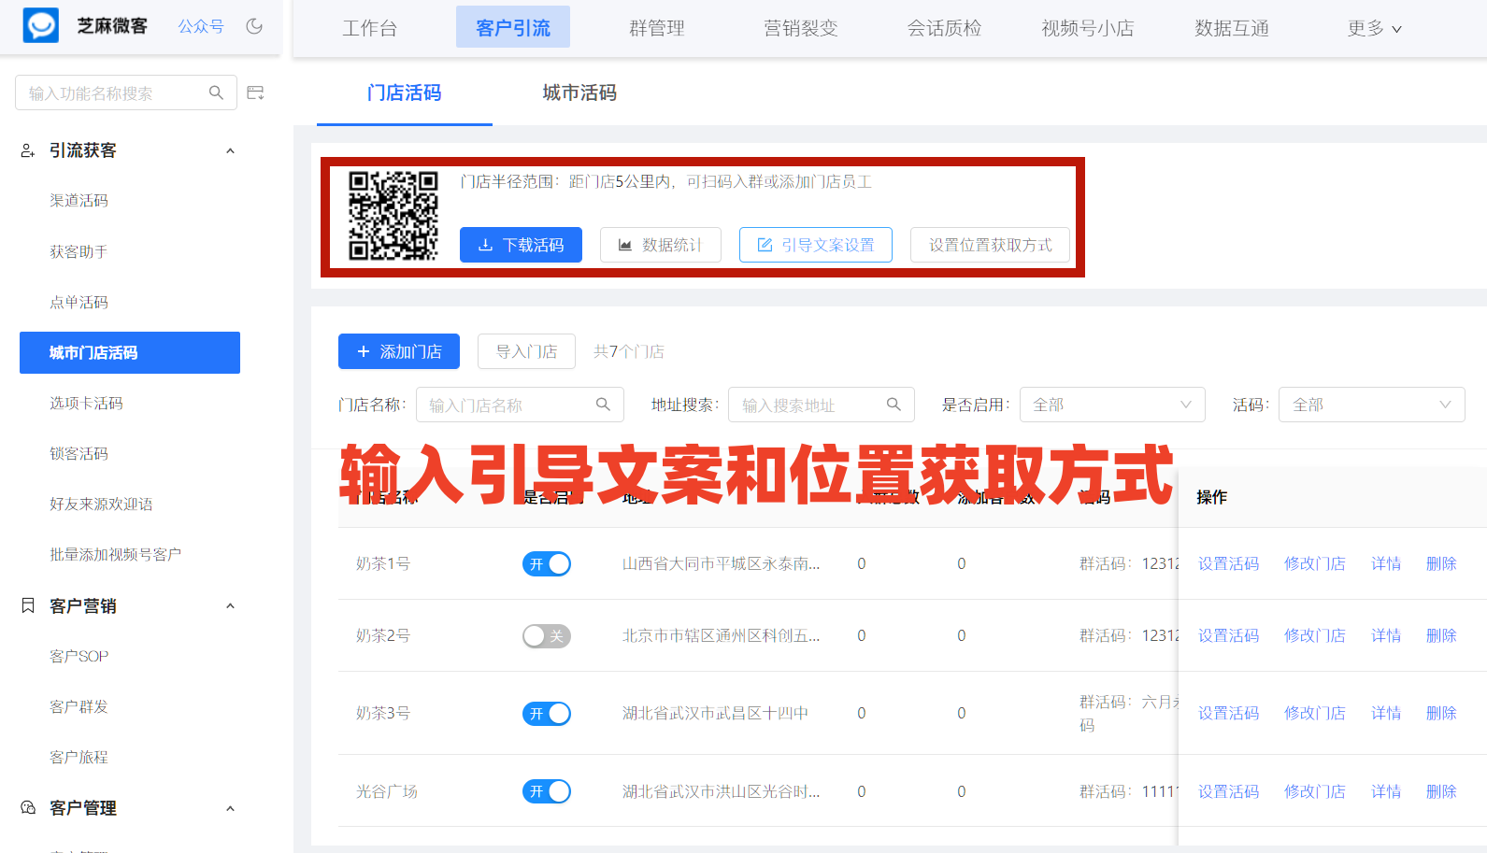1487x853 pixels.
Task: Open the 视频号小店 top menu
Action: point(1088,28)
